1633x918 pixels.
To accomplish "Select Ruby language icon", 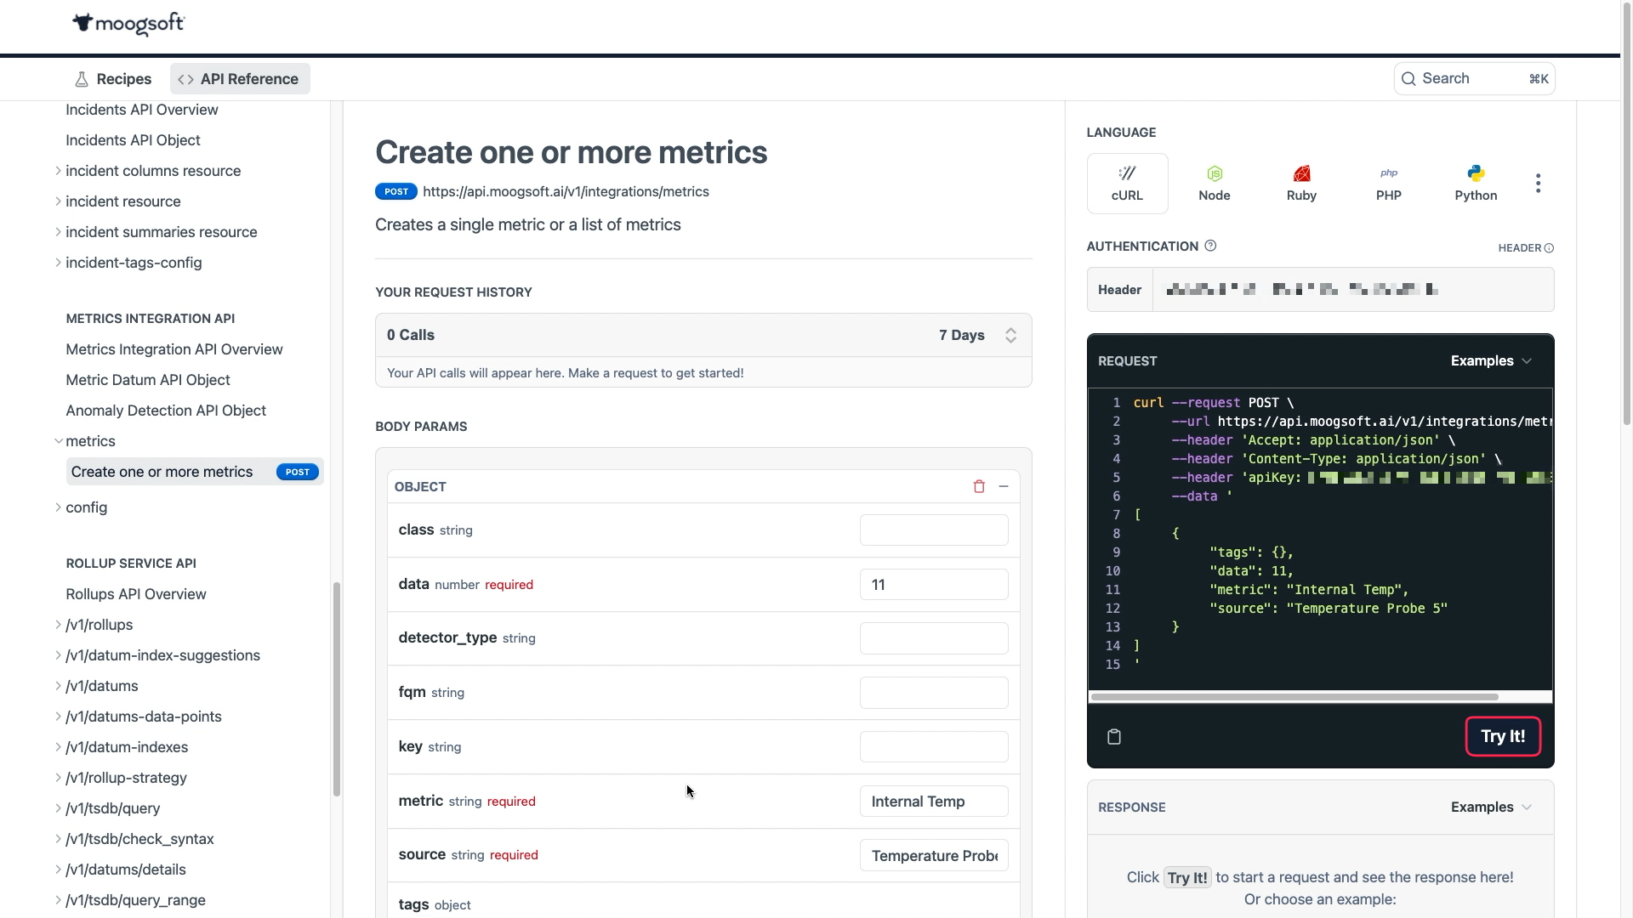I will (1301, 184).
